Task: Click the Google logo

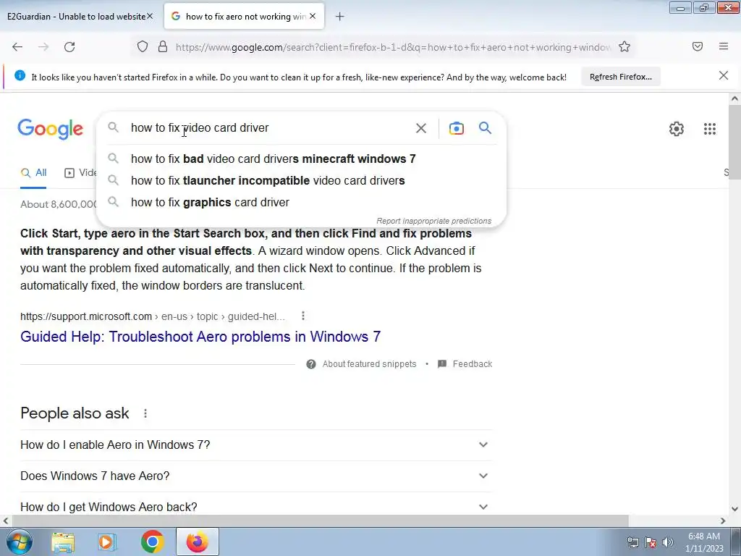Action: click(x=50, y=129)
